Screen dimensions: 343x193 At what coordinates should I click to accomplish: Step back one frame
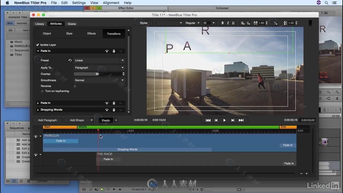tap(216, 120)
